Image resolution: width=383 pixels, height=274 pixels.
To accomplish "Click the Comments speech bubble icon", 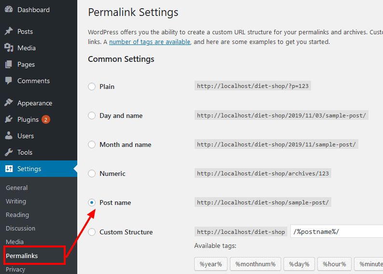I will [x=9, y=81].
